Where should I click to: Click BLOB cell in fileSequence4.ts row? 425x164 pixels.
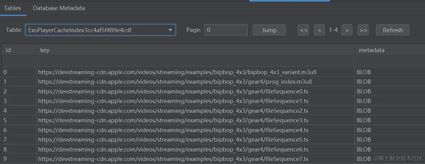[390, 130]
